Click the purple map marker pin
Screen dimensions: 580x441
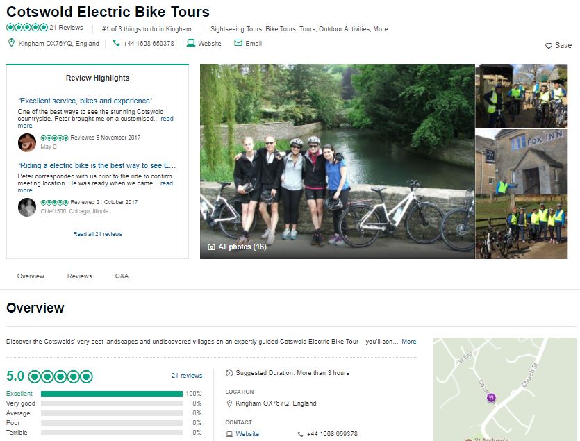pyautogui.click(x=492, y=398)
